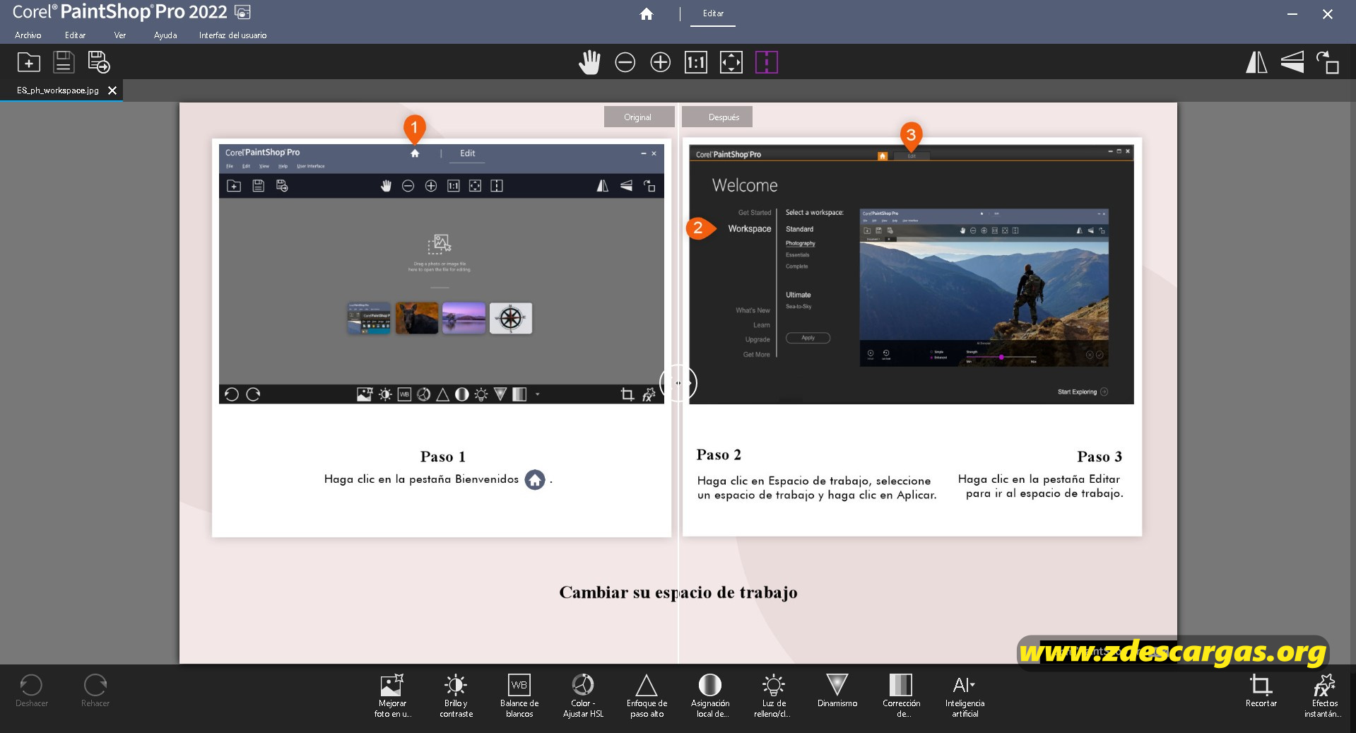Click the Zoom Out minus icon
Screen dimensions: 1356x733
625,62
